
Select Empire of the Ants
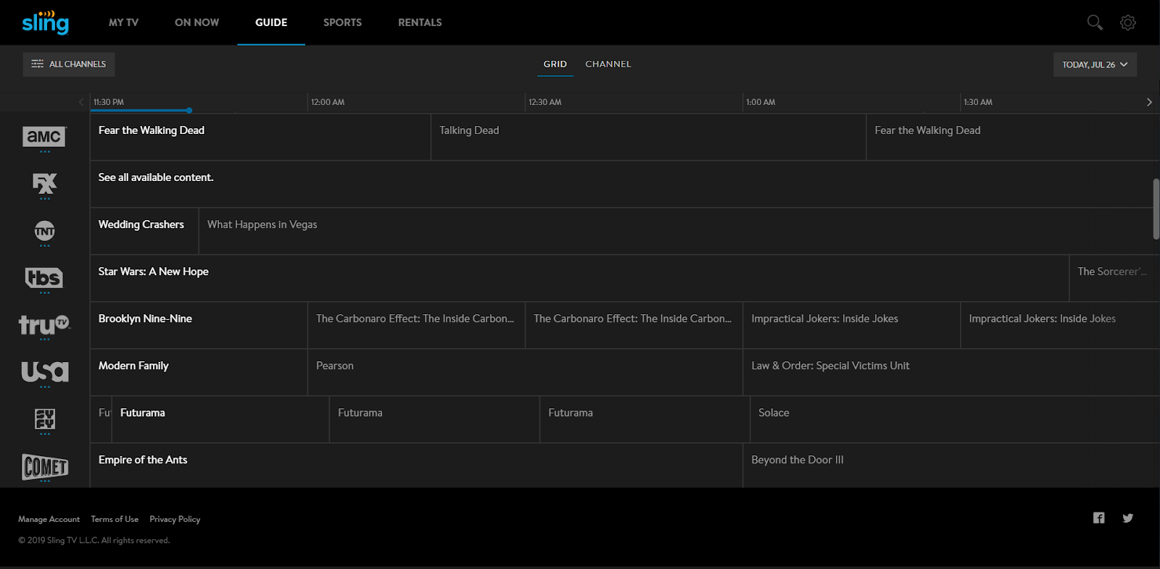click(x=416, y=465)
